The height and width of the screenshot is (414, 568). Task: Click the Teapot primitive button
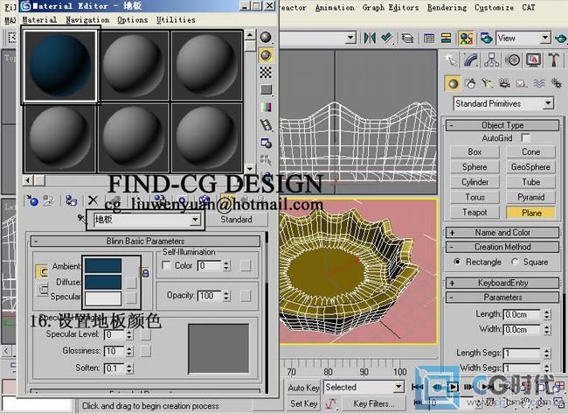(x=474, y=213)
